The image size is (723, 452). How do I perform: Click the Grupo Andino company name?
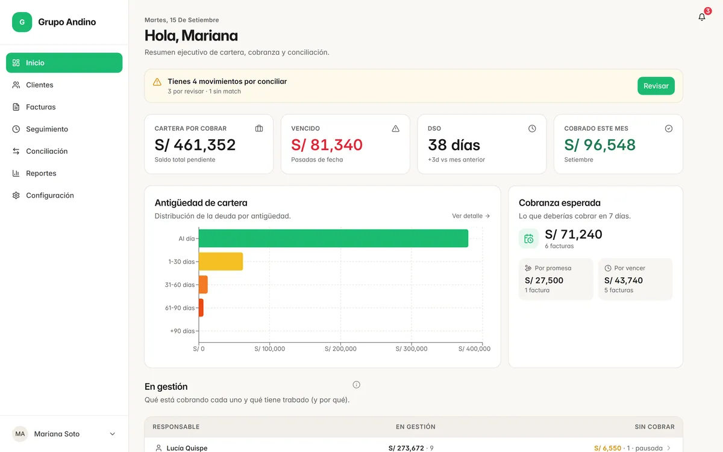click(x=67, y=22)
